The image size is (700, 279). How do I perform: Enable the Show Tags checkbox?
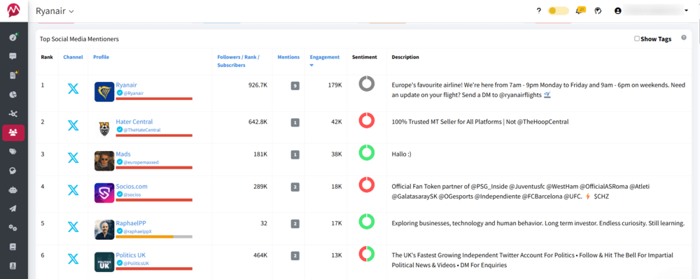(x=637, y=38)
